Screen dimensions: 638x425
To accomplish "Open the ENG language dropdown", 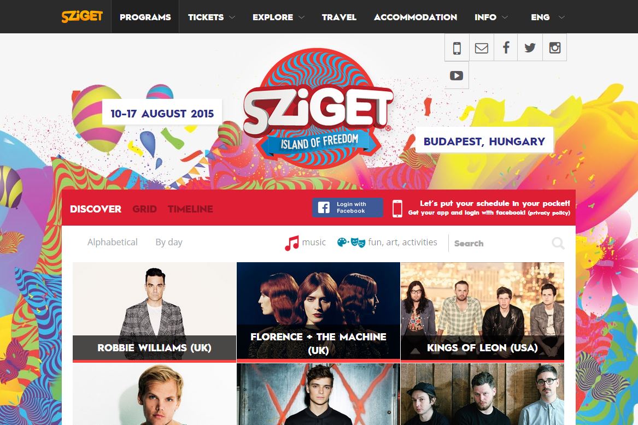I will 548,17.
